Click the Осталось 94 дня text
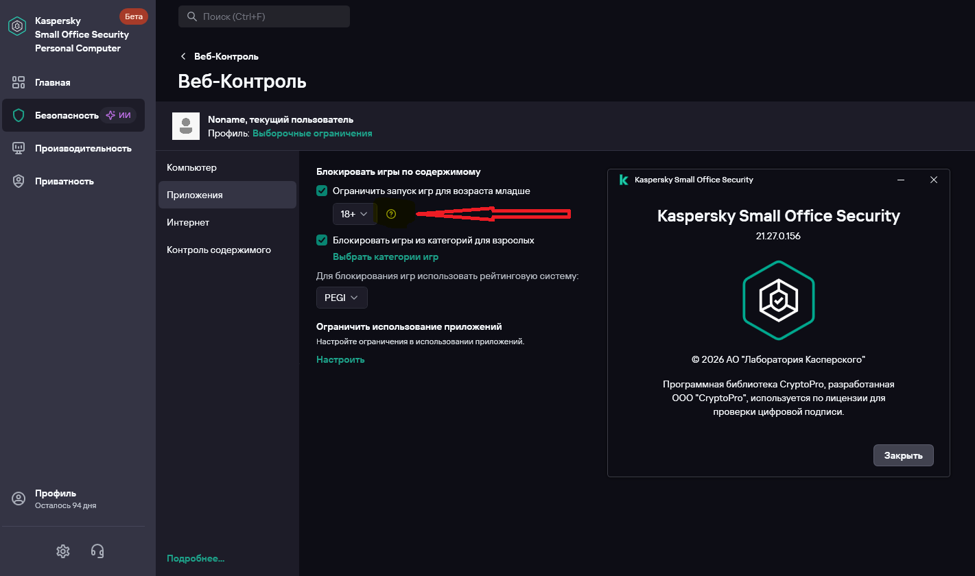The height and width of the screenshot is (576, 975). pyautogui.click(x=66, y=505)
